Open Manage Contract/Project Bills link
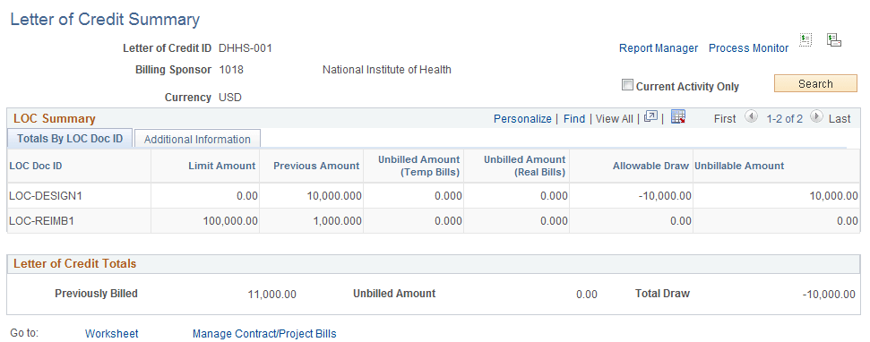870x342 pixels. coord(264,334)
